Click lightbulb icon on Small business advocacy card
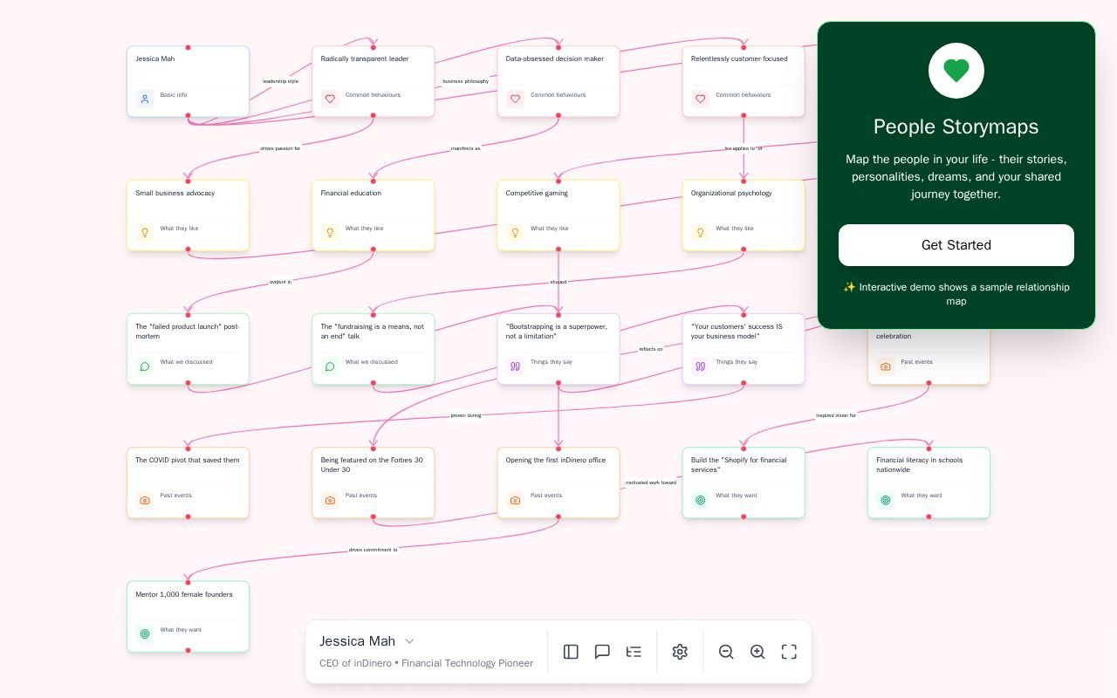The width and height of the screenshot is (1117, 698). pos(145,232)
